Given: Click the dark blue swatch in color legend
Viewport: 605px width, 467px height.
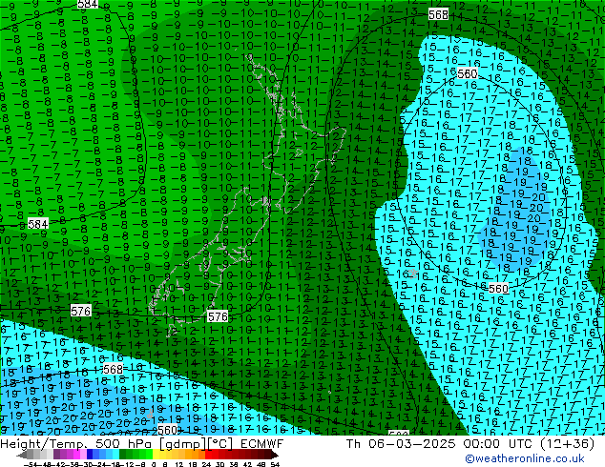Looking at the screenshot, I should point(90,455).
